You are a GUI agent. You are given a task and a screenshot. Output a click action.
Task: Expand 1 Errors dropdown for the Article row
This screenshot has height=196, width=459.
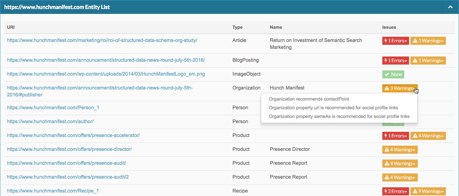point(396,41)
